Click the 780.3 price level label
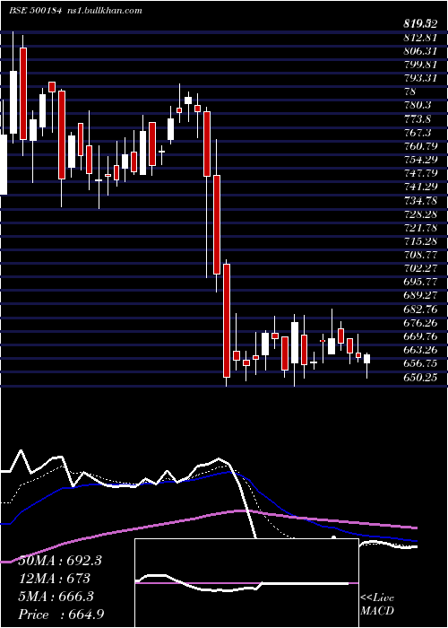This screenshot has width=448, height=628. 418,105
